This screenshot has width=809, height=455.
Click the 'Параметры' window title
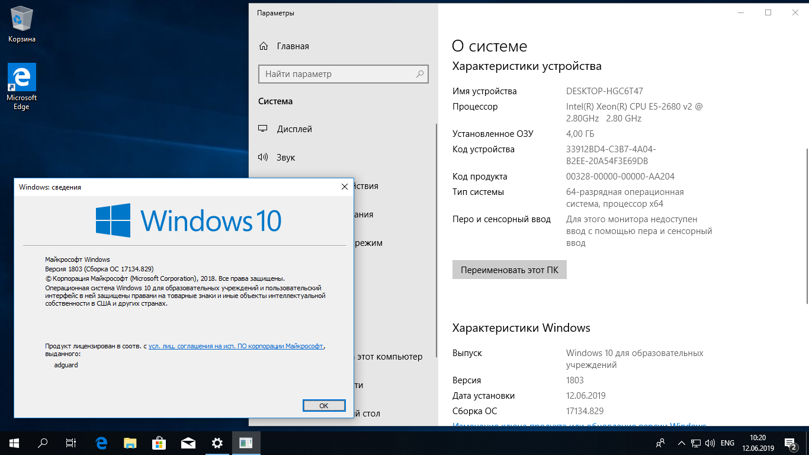pyautogui.click(x=275, y=13)
